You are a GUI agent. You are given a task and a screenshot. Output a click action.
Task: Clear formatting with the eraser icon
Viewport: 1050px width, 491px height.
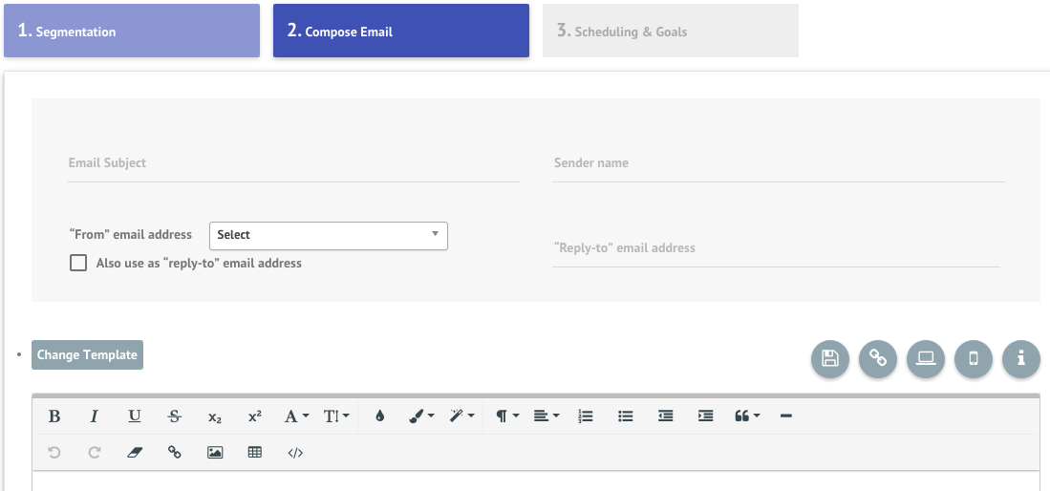tap(135, 452)
